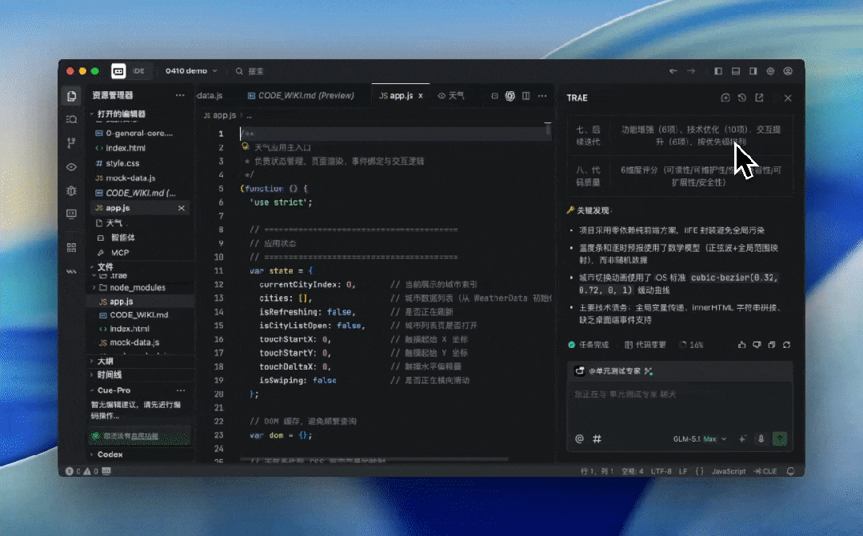This screenshot has height=536, width=863.
Task: Click the ChatGPT logo icon in editor toolbar
Action: tap(509, 96)
